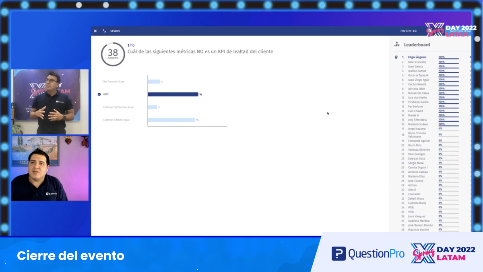Click the 'Cierre del evento' caption
Viewport: 483px width, 272px height.
coord(70,256)
